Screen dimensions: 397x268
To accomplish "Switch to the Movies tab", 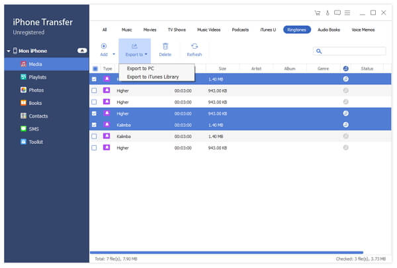I will (150, 30).
